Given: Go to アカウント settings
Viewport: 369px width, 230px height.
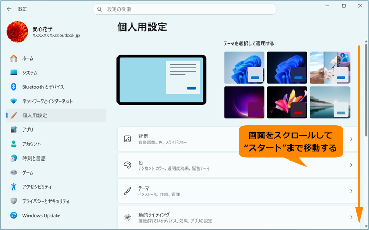Looking at the screenshot, I should pos(56,144).
